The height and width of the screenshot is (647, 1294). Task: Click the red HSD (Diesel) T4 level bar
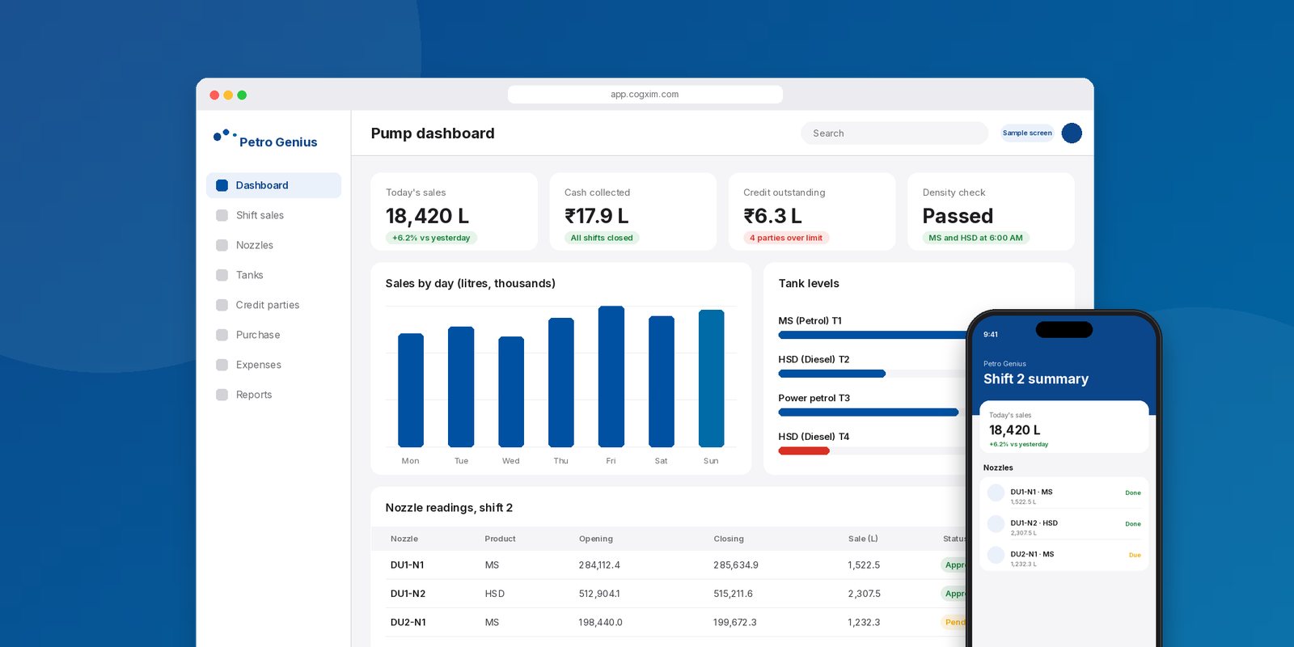pyautogui.click(x=803, y=451)
